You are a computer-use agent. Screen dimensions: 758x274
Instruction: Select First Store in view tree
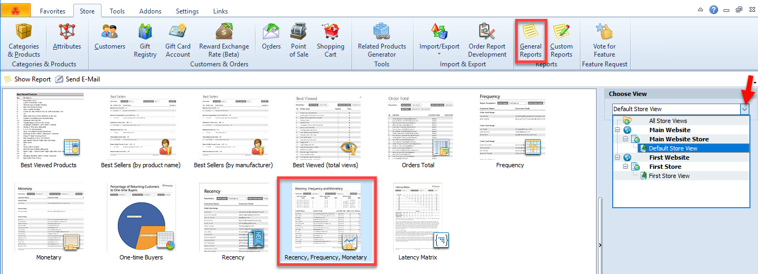[665, 167]
